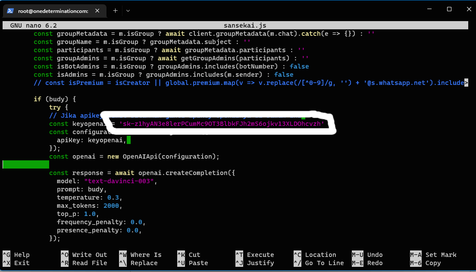Screen dimensions: 476x272
Task: Open a new terminal tab with plus
Action: click(115, 11)
